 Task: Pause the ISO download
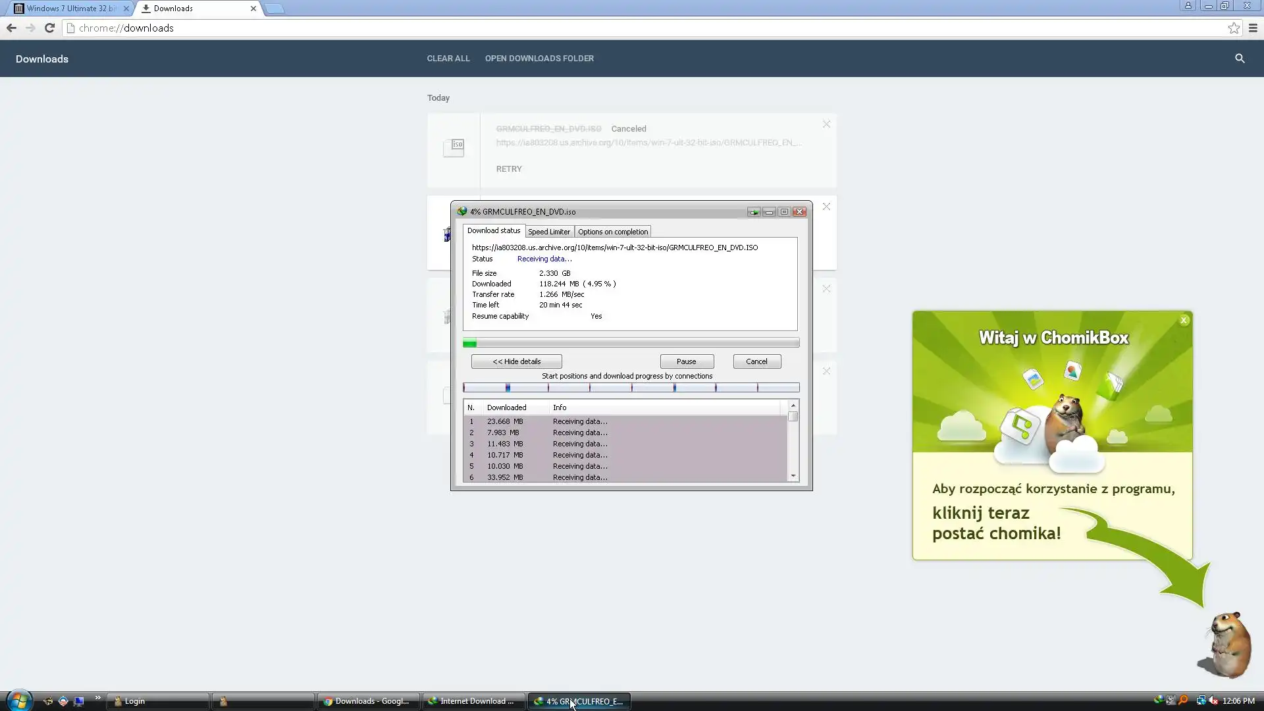[x=686, y=361]
